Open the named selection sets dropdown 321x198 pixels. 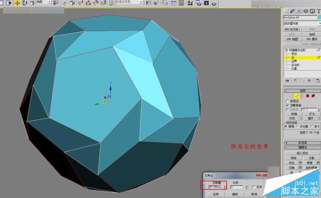pyautogui.click(x=129, y=2)
